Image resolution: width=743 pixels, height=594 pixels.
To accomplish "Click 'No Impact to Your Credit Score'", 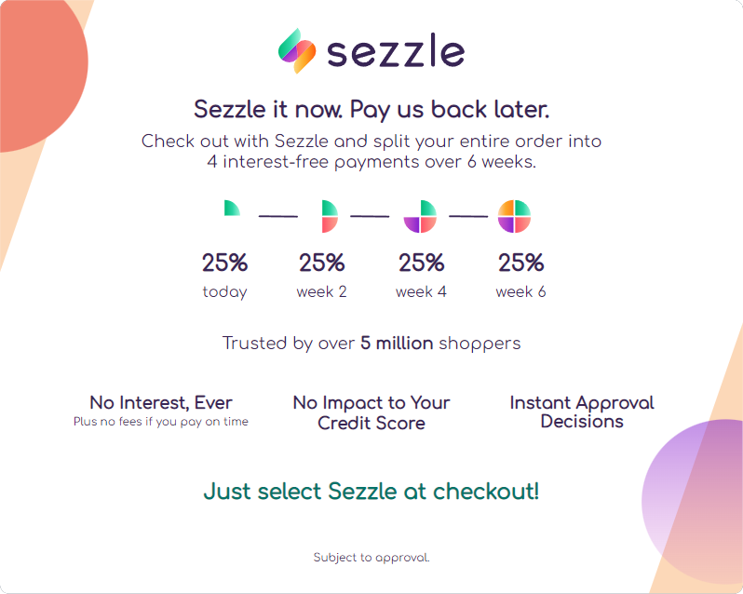I will 371,412.
